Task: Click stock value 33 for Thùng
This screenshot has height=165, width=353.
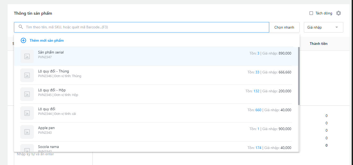Action: 257,72
